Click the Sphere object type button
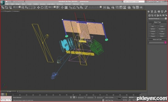The image size is (168, 102). click(153, 29)
